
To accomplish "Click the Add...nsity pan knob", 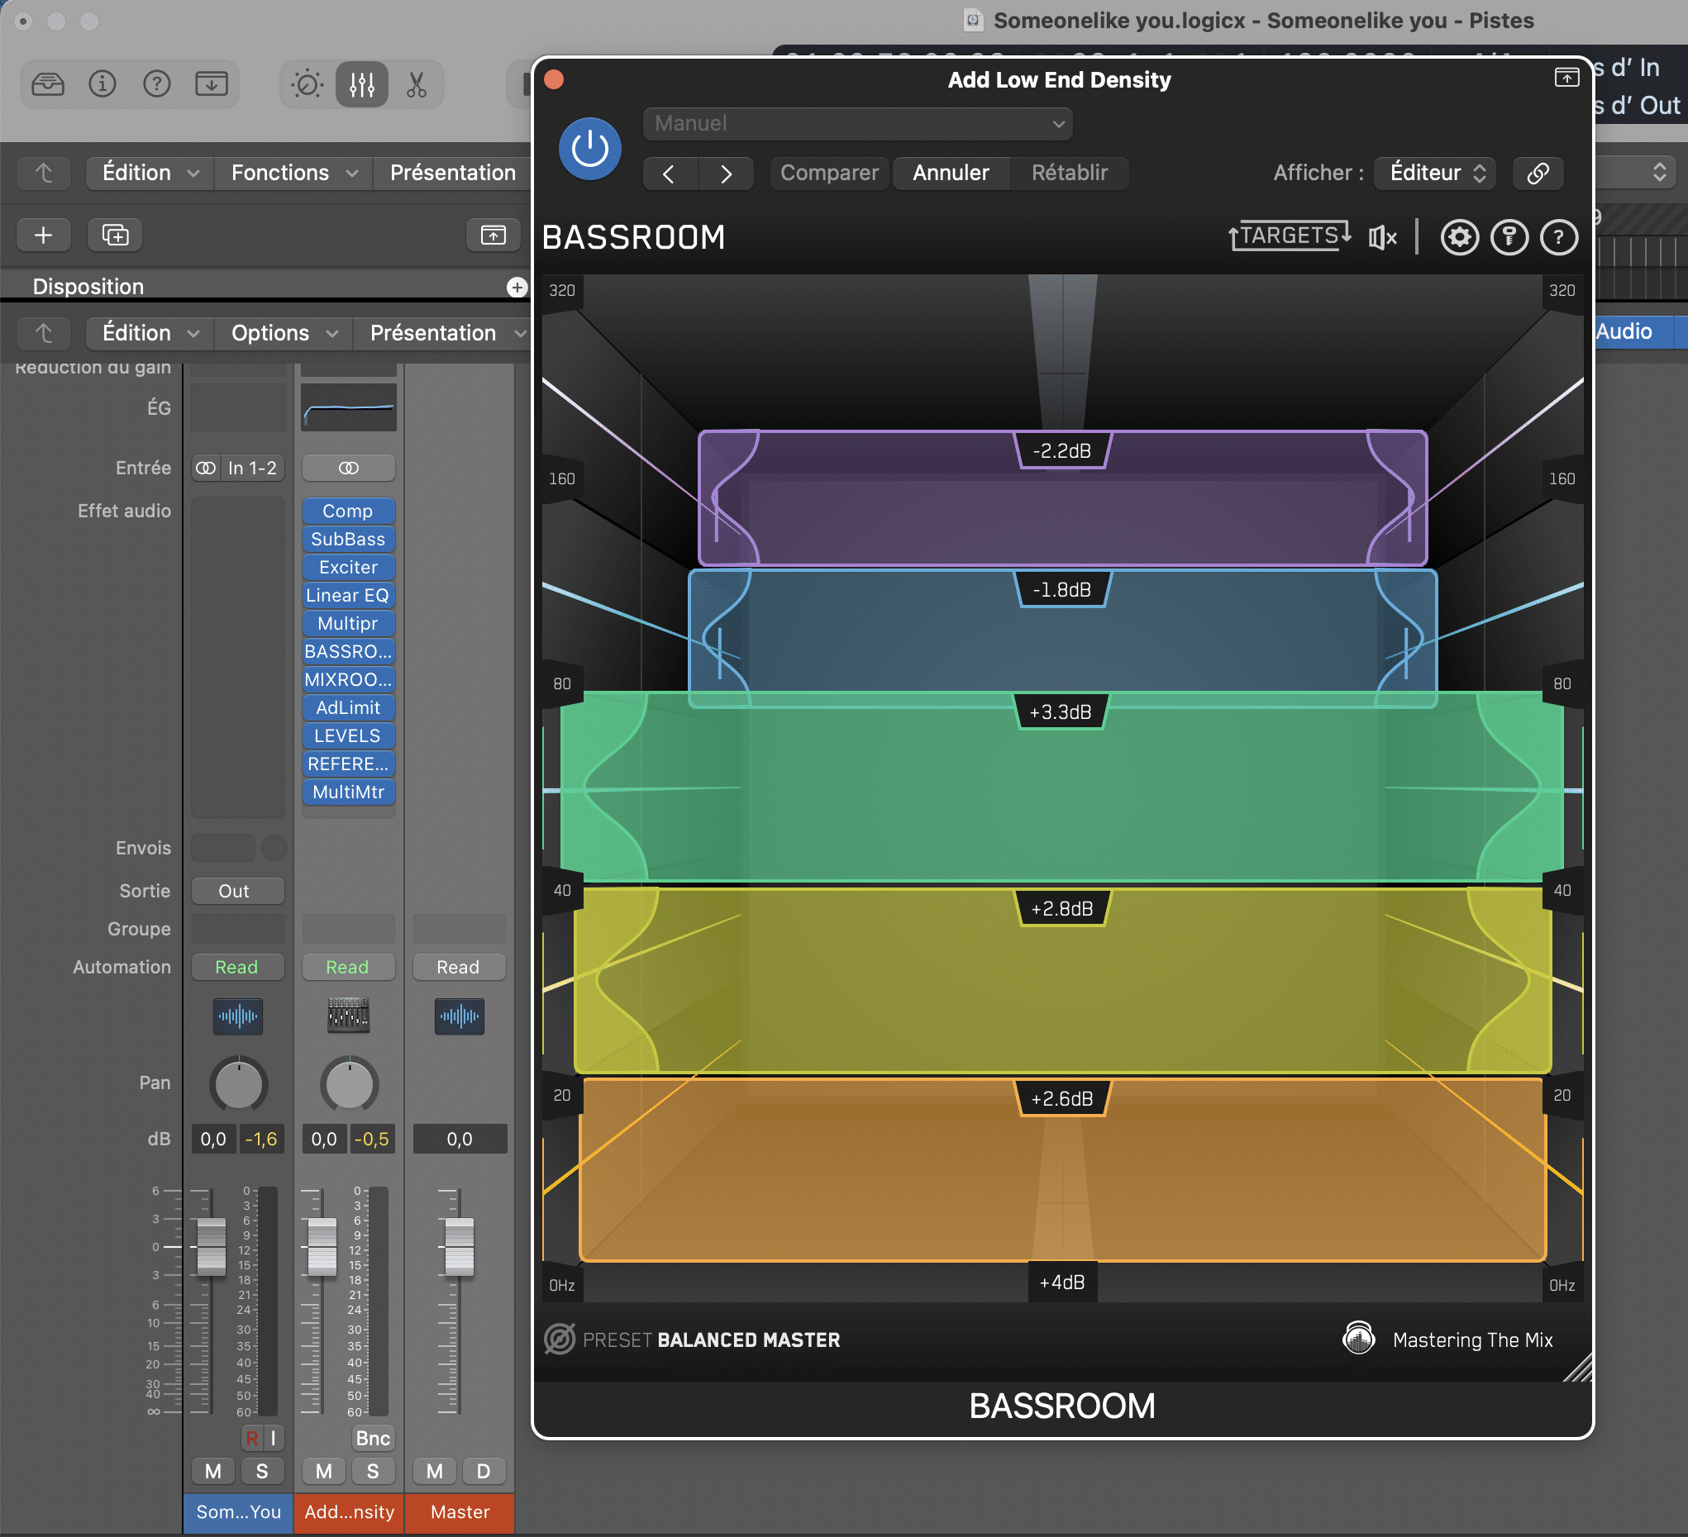I will point(349,1086).
